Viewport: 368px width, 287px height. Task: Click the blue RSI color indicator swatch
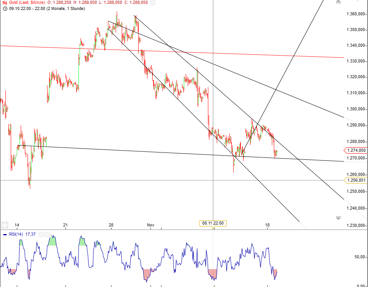[x=5, y=234]
